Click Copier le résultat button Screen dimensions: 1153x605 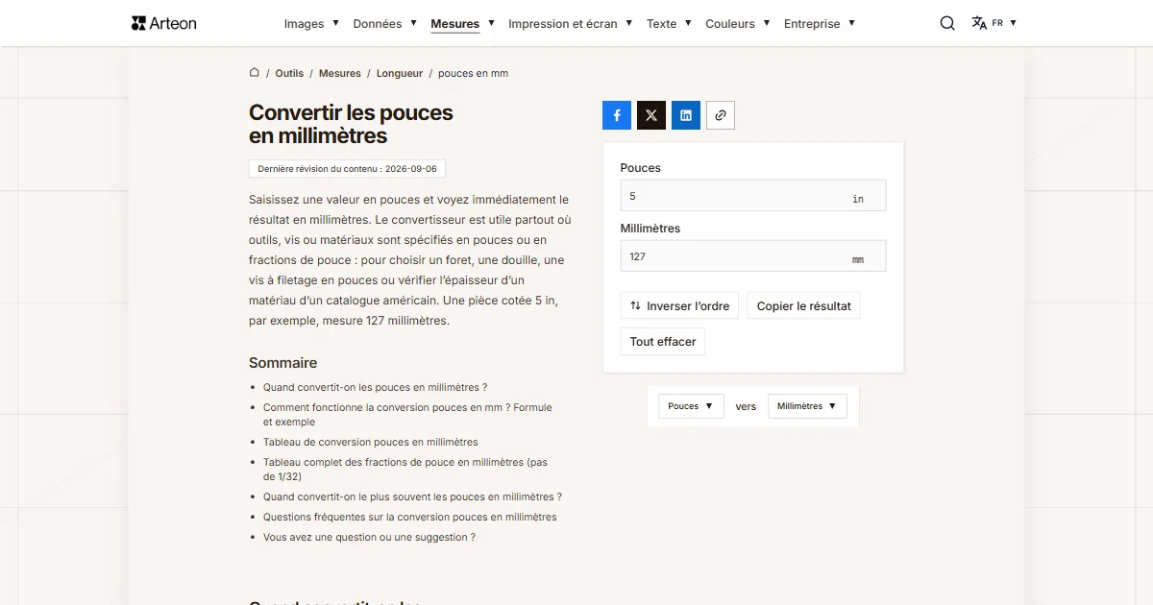804,306
